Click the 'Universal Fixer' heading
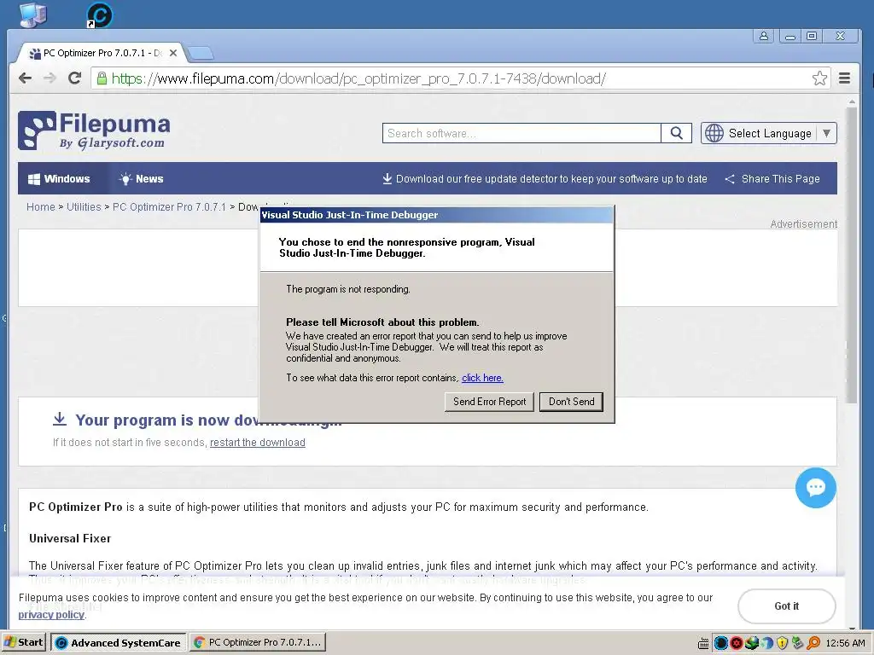This screenshot has width=874, height=655. (x=70, y=539)
